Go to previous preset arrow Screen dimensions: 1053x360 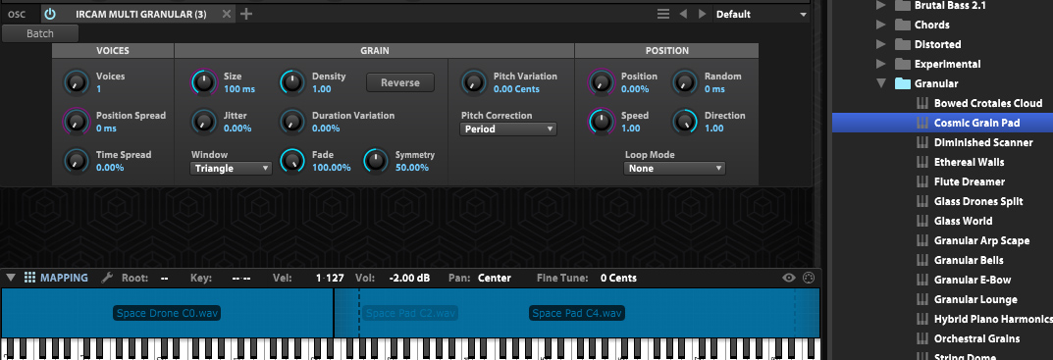(683, 14)
